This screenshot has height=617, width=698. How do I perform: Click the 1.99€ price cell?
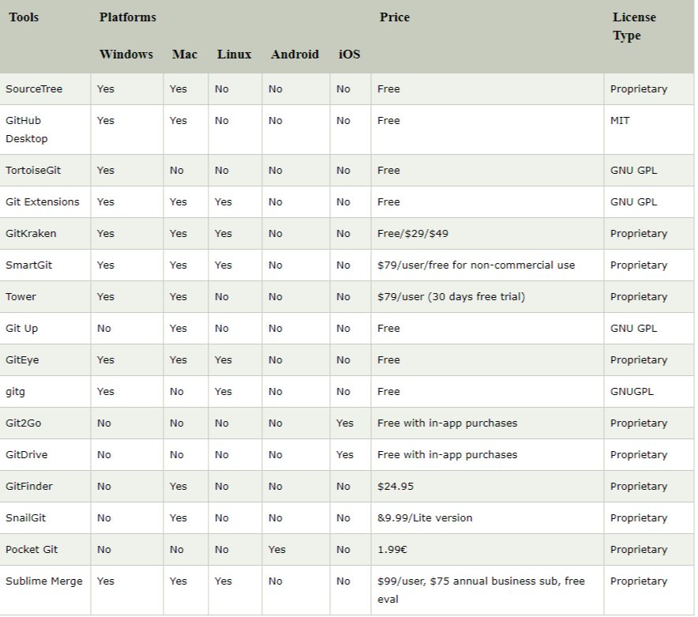[x=392, y=550]
